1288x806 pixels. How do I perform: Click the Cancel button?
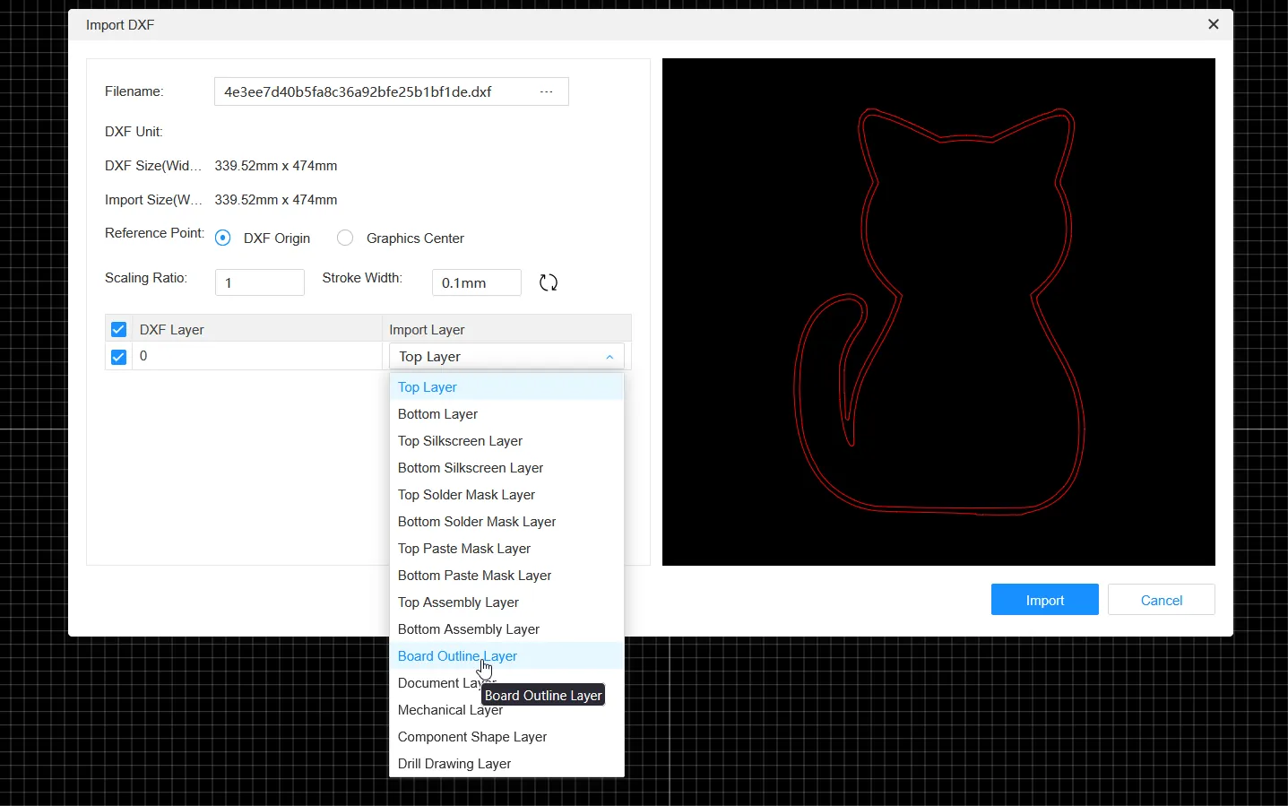(x=1162, y=600)
